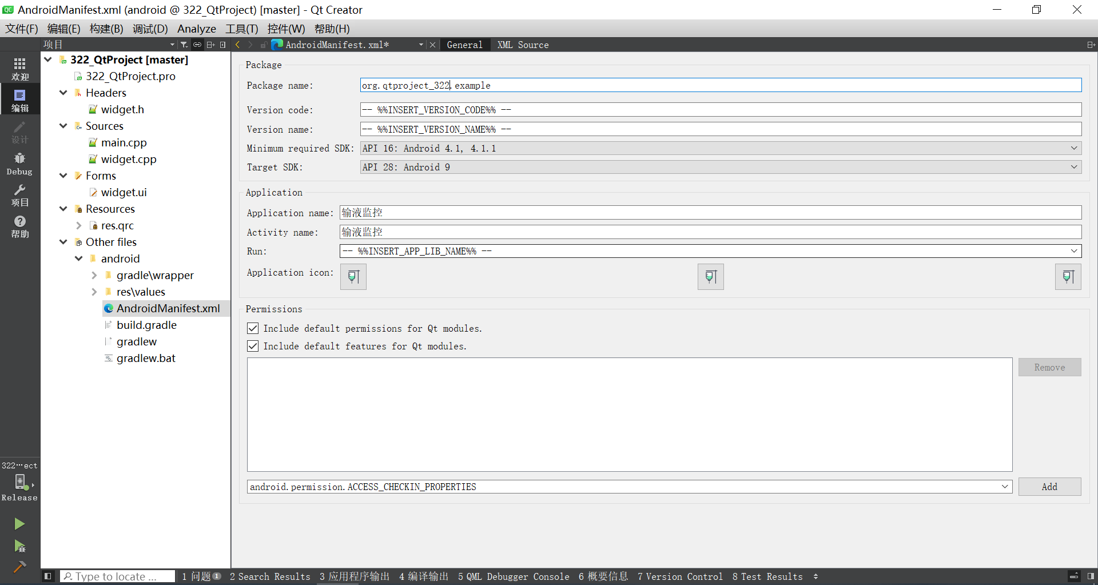Open the Debug mode in sidebar
Viewport: 1098px width, 585px height.
[x=20, y=164]
